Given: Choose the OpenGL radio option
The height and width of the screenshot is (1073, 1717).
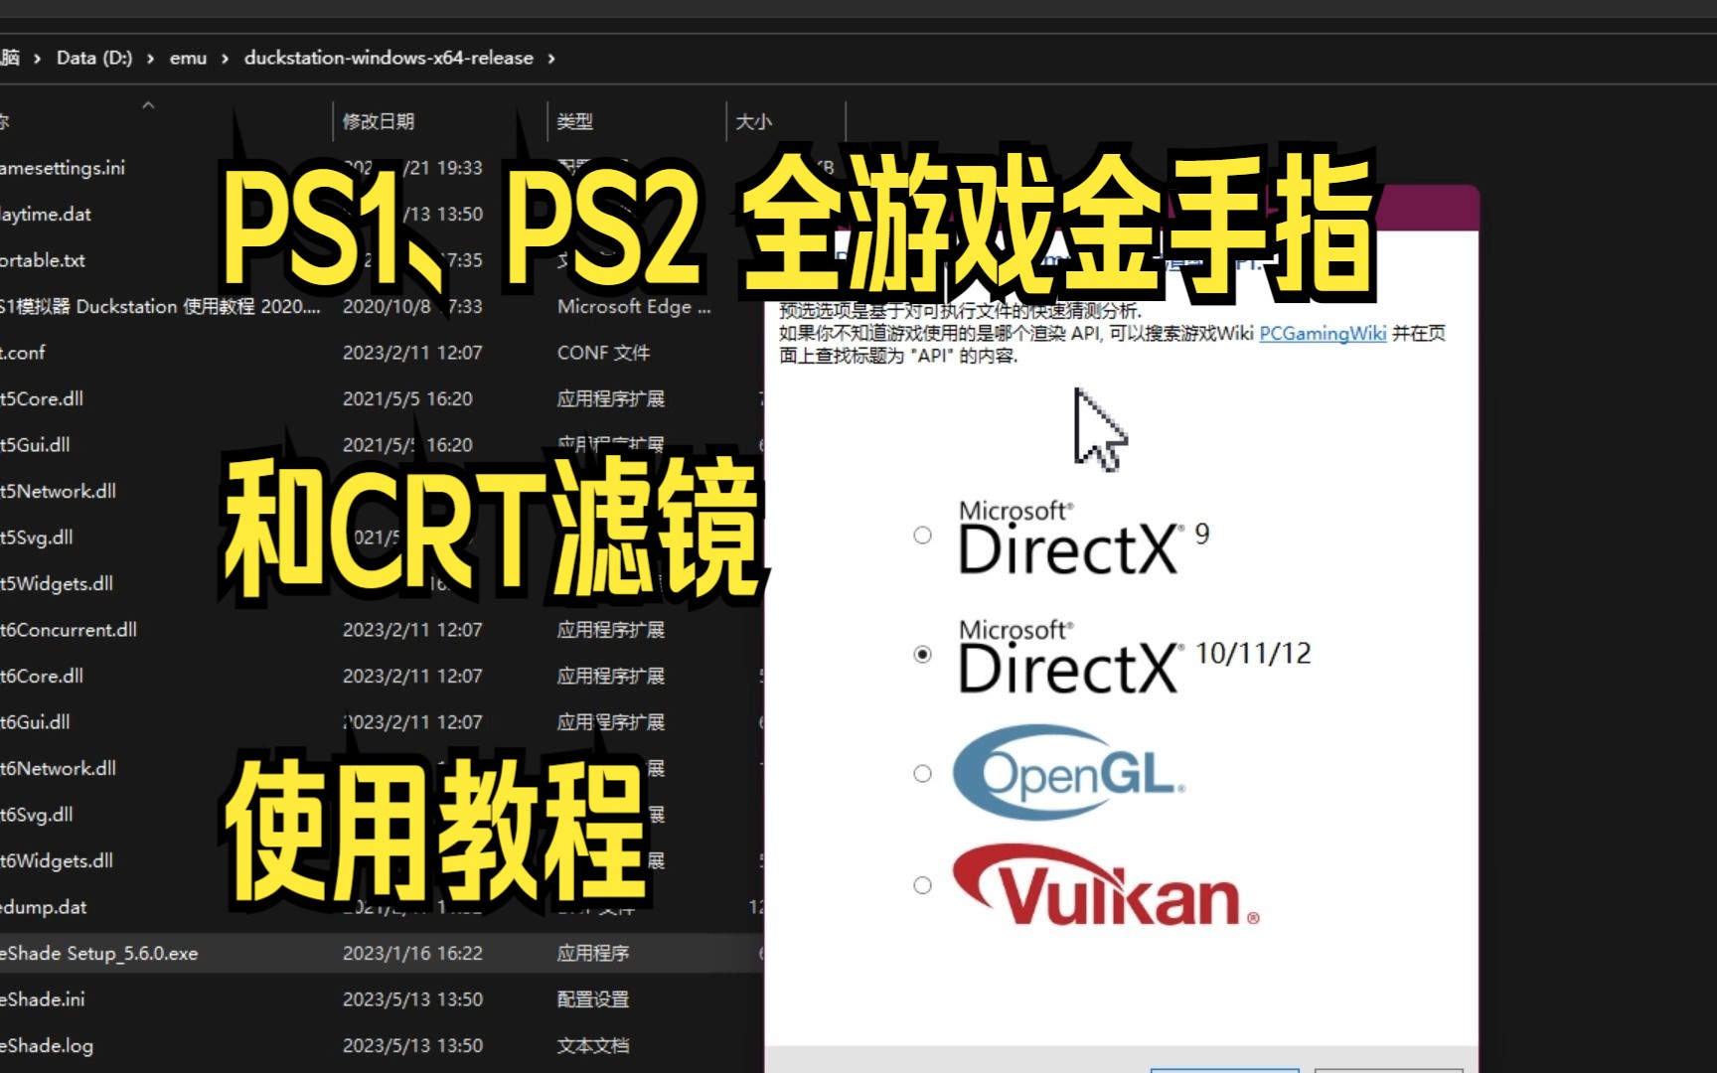Looking at the screenshot, I should click(x=922, y=773).
